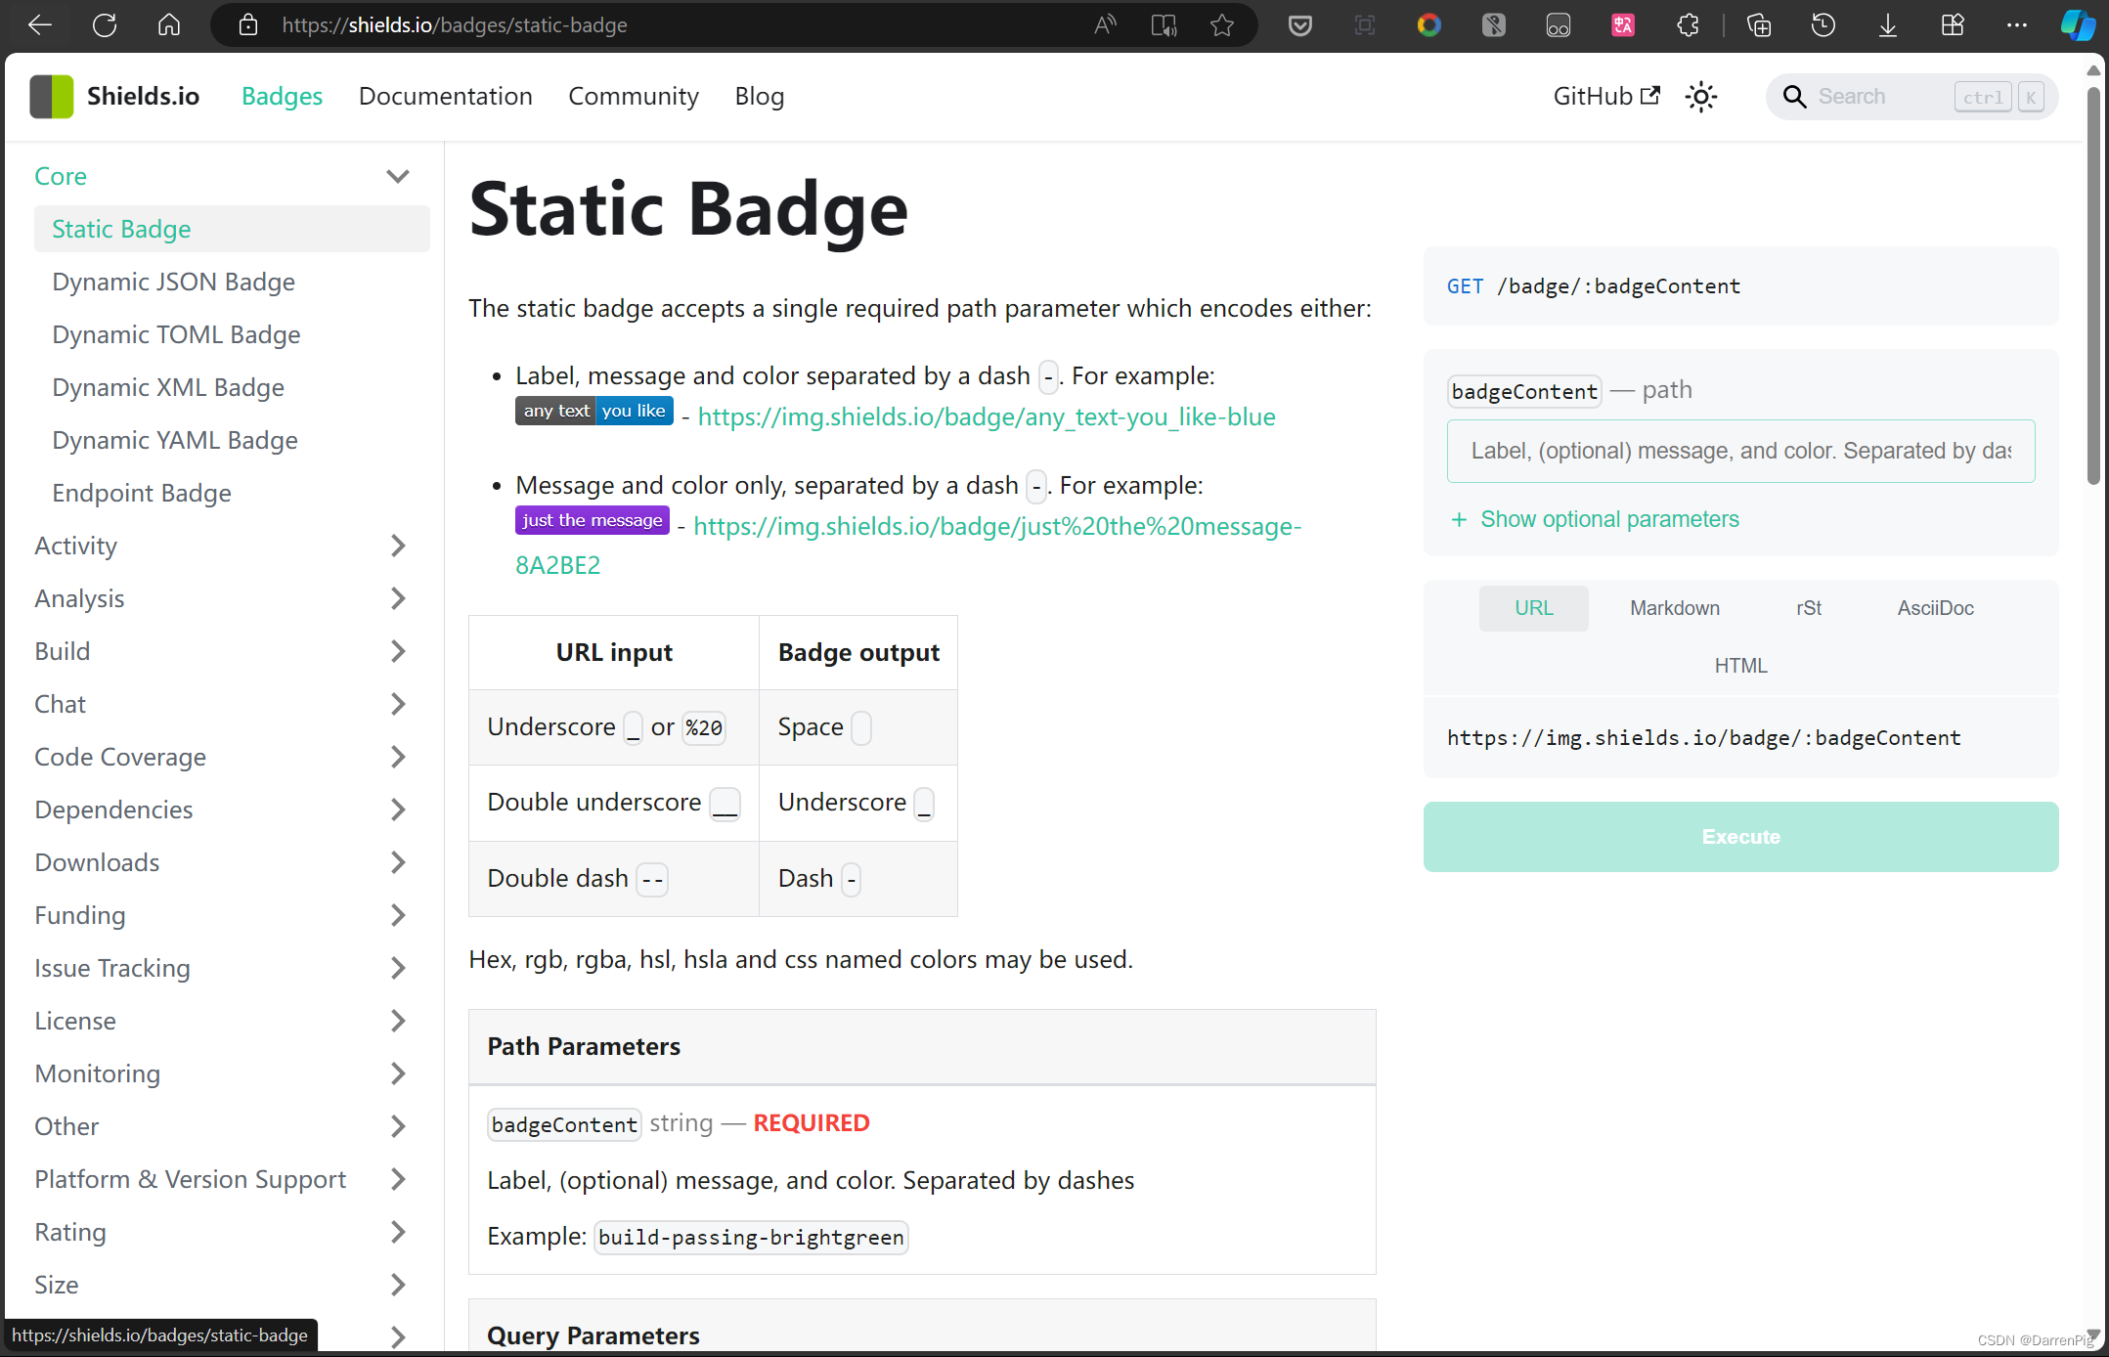This screenshot has height=1357, width=2109.
Task: Expand the Downloads category
Action: [397, 862]
